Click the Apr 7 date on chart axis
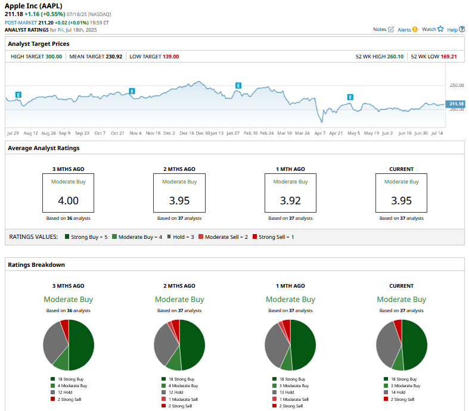Image resolution: width=469 pixels, height=411 pixels. click(x=320, y=133)
